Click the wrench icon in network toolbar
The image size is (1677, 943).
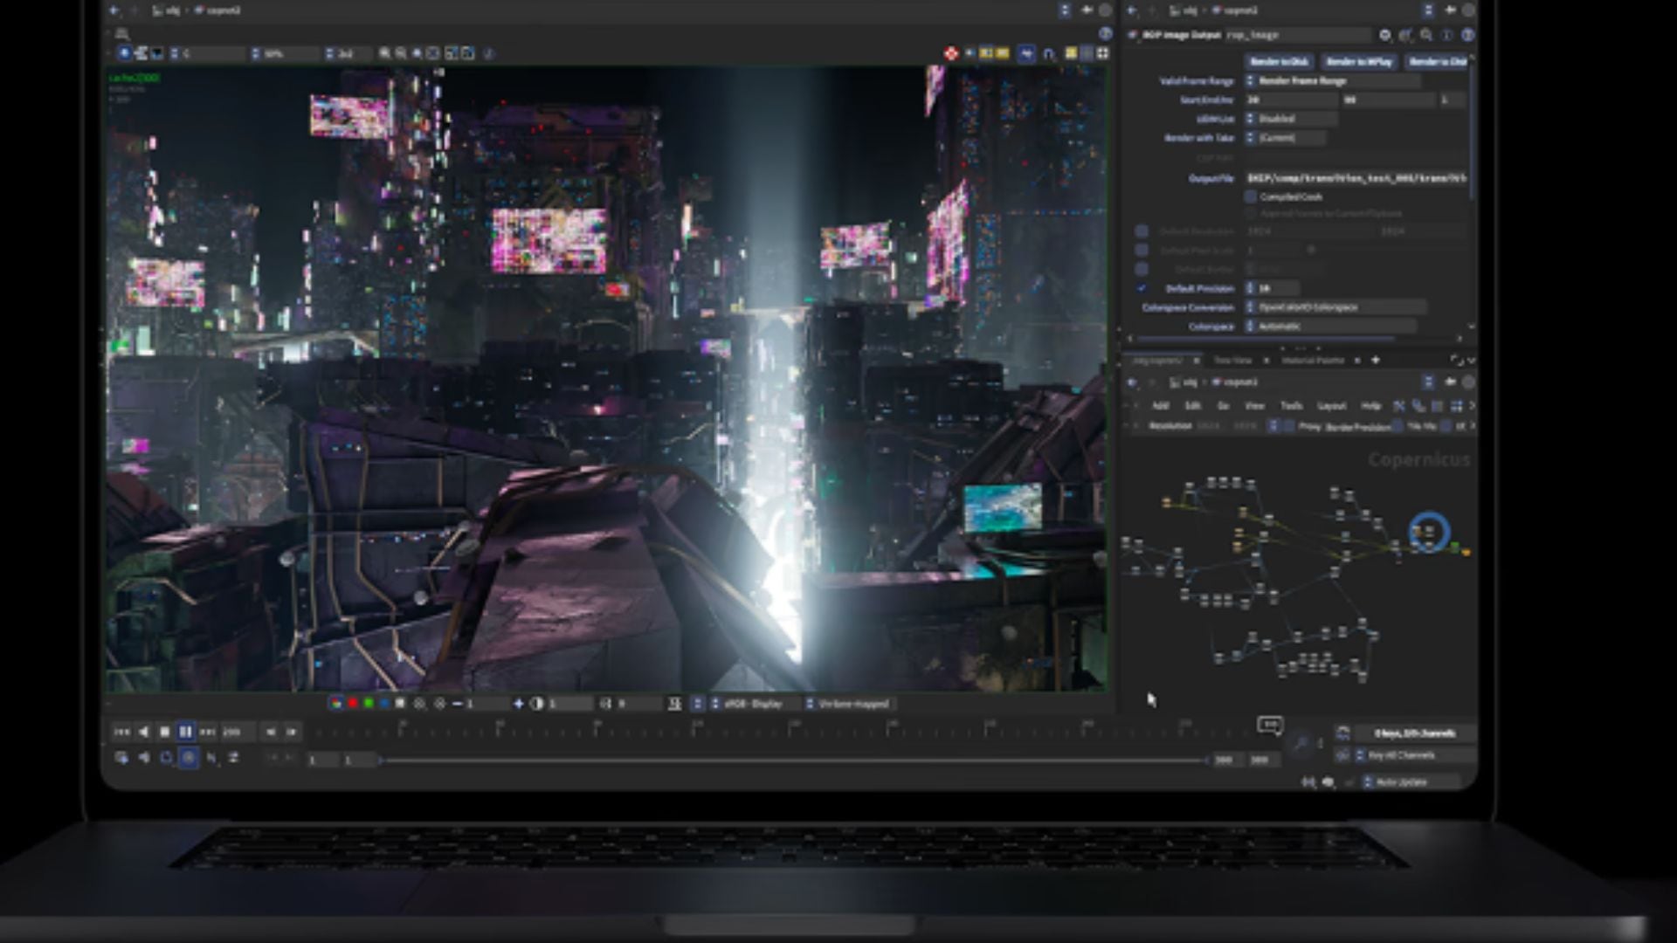1399,406
